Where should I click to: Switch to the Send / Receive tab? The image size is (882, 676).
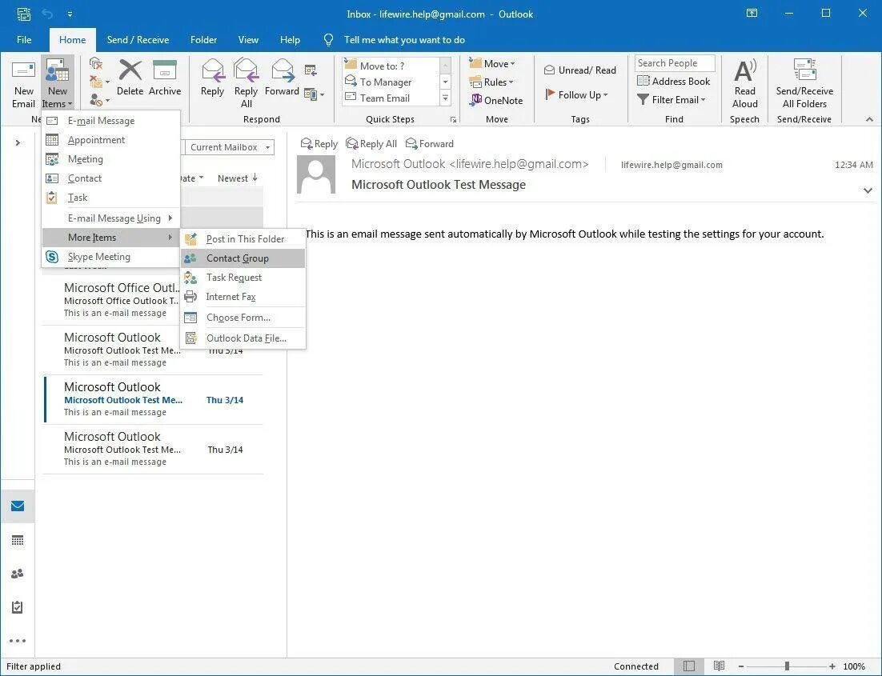click(138, 39)
